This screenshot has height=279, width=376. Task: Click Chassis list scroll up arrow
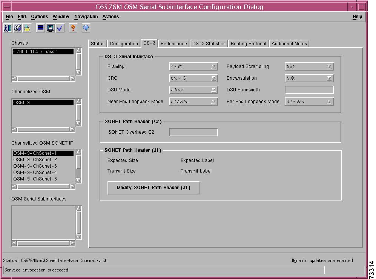pyautogui.click(x=78, y=51)
